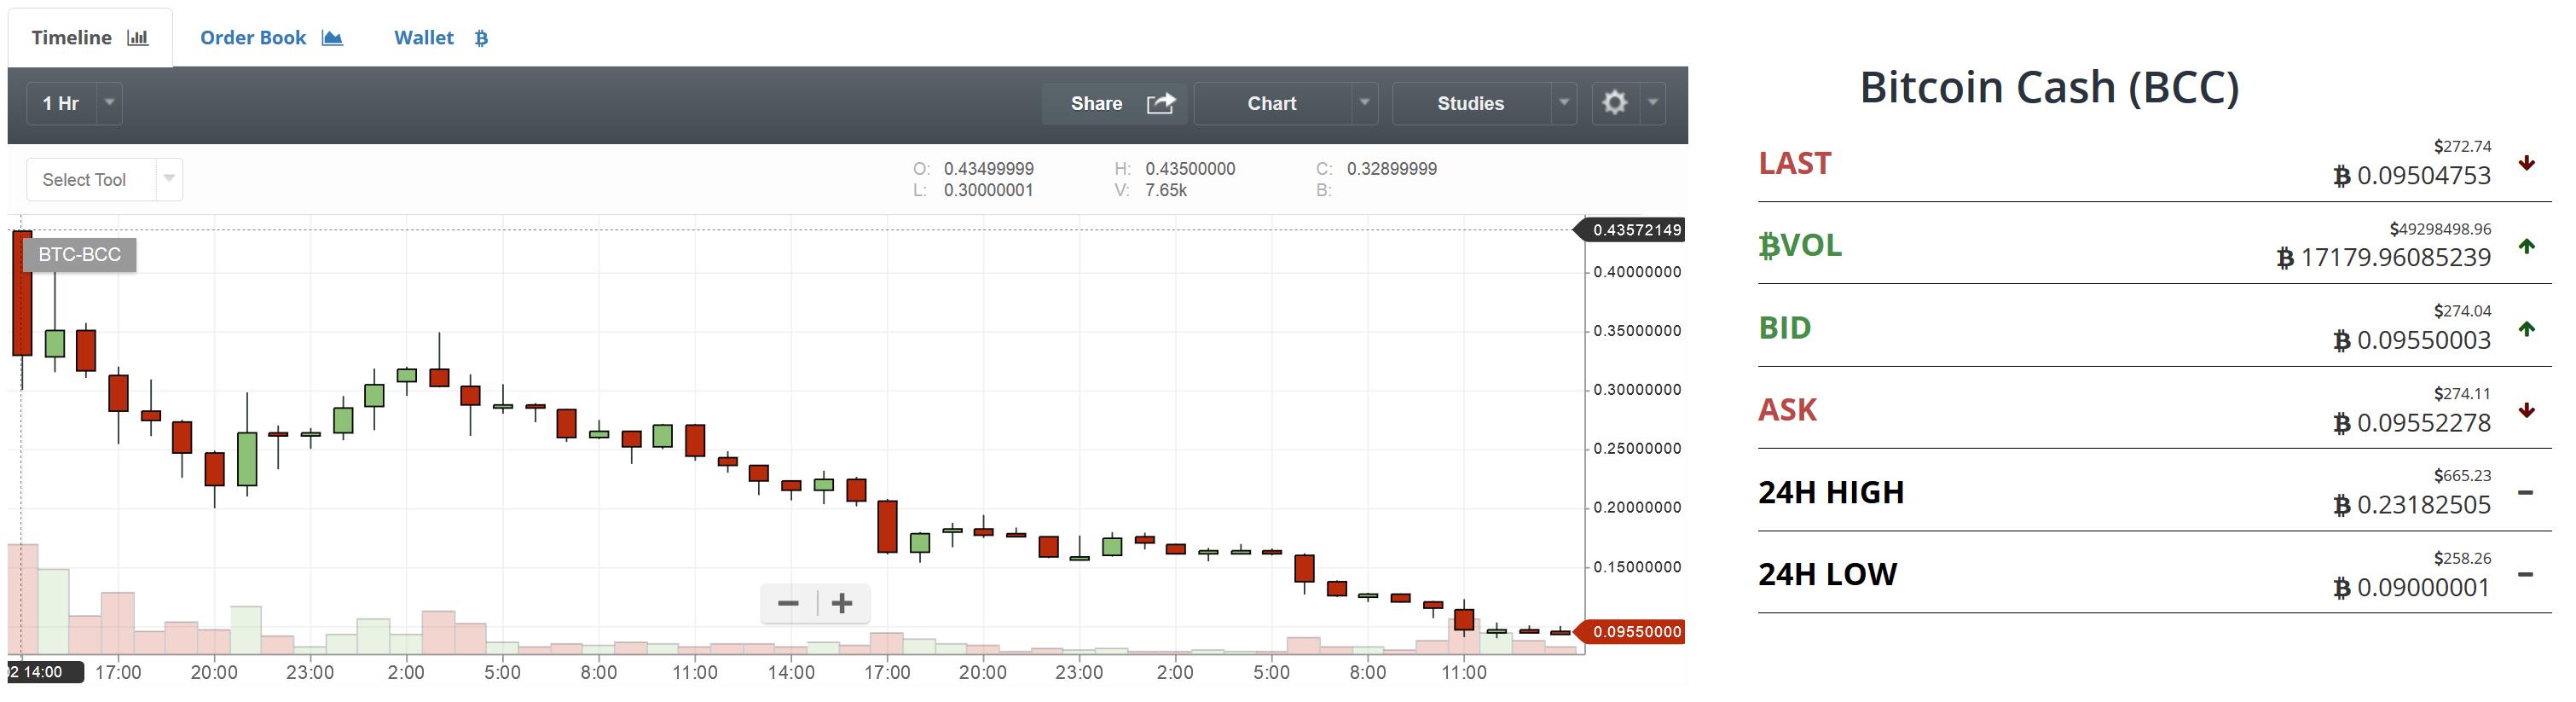Screen dimensions: 2576x702
Task: Click the 0.40000000 price axis label
Action: tap(1637, 272)
